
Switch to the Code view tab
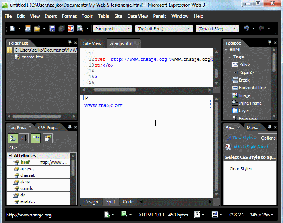(x=128, y=202)
